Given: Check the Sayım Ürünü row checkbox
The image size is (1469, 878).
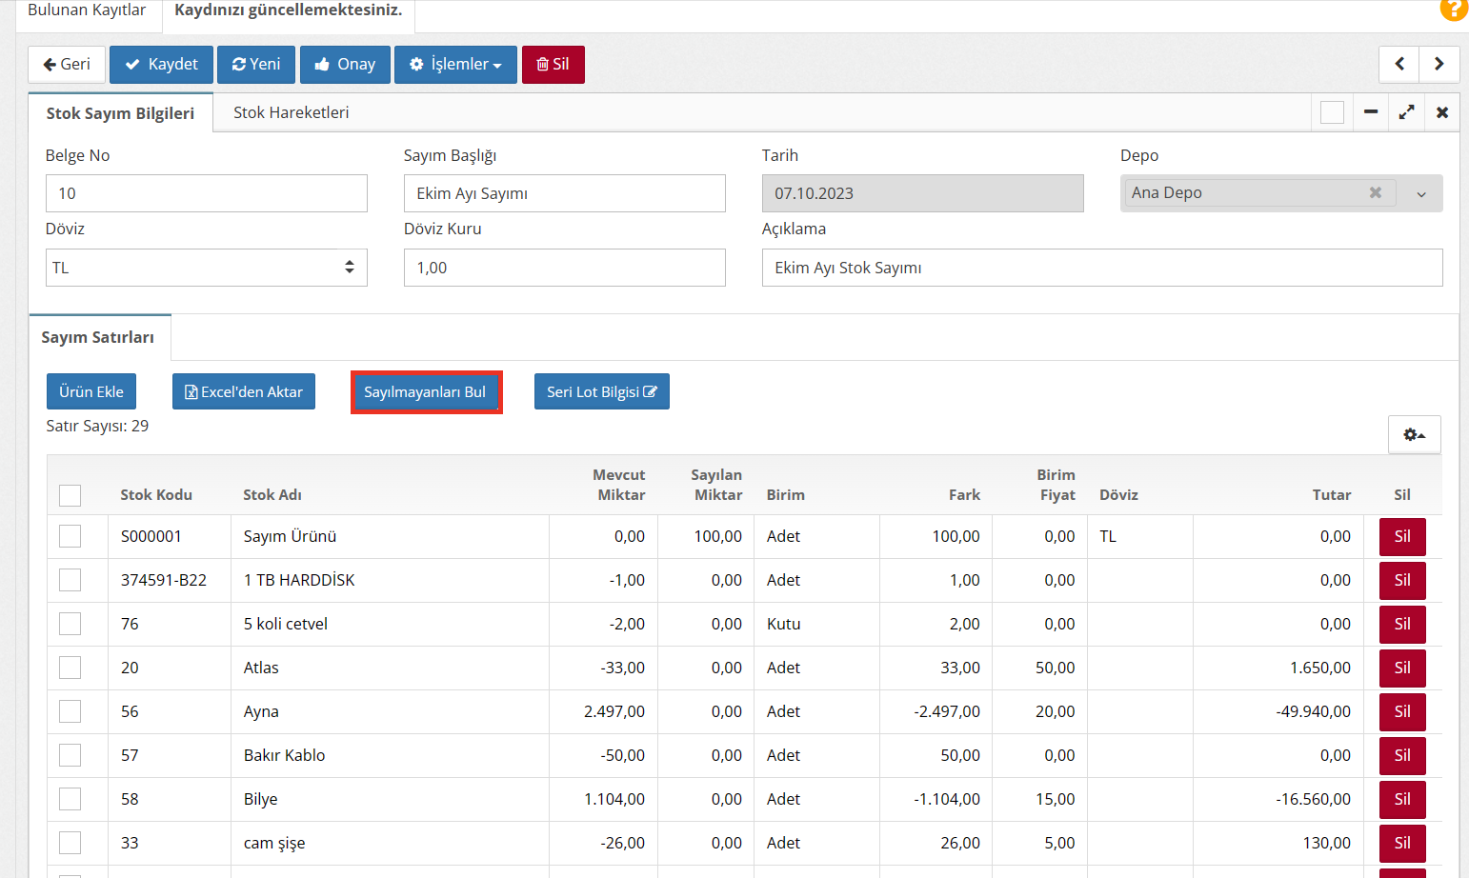Looking at the screenshot, I should (x=70, y=536).
